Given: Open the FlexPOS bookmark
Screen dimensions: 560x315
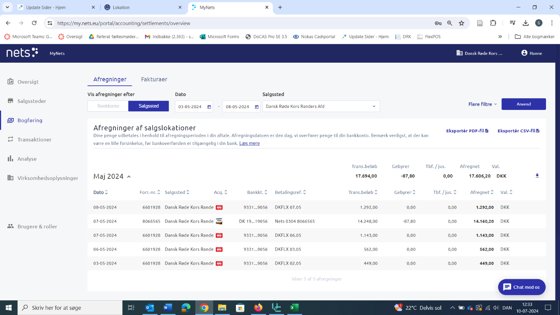Looking at the screenshot, I should [x=429, y=36].
